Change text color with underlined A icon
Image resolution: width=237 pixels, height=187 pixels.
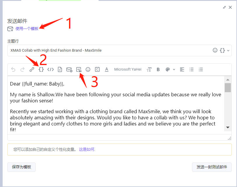pos(107,69)
